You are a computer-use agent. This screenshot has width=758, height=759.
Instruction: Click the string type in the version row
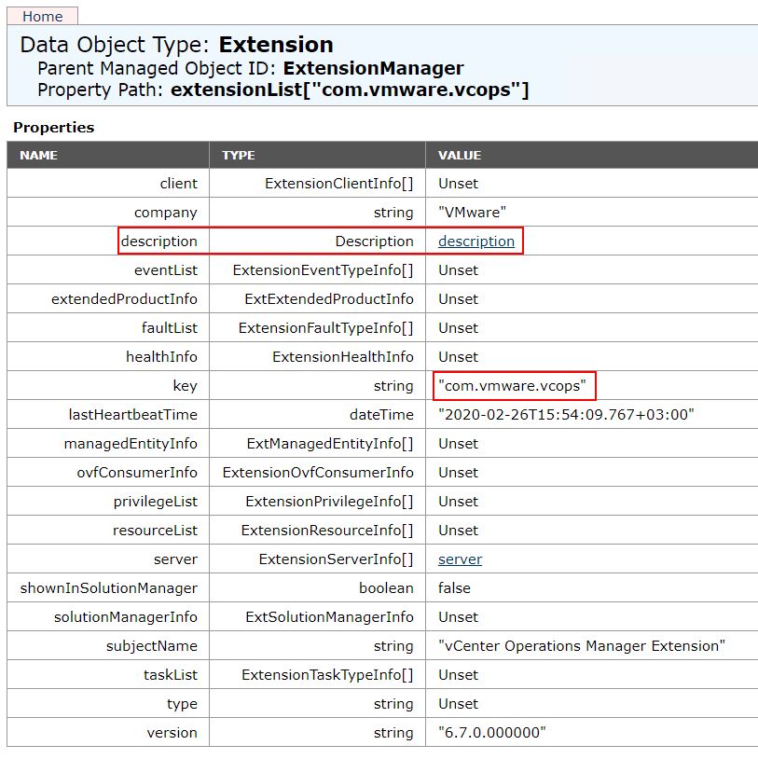393,732
